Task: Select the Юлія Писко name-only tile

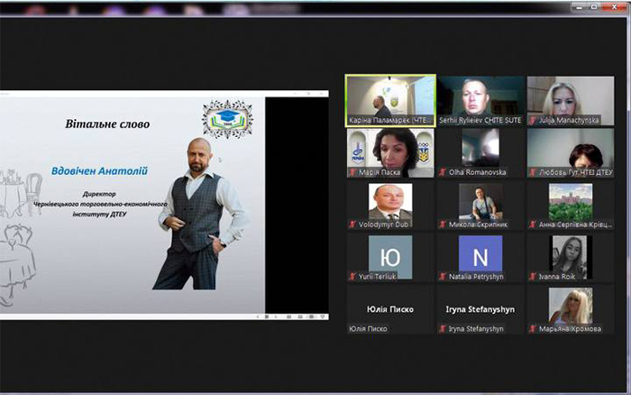Action: click(x=390, y=308)
